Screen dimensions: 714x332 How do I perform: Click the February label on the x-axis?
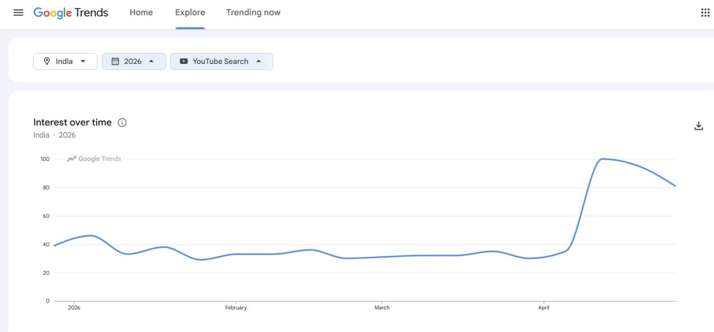(x=236, y=307)
